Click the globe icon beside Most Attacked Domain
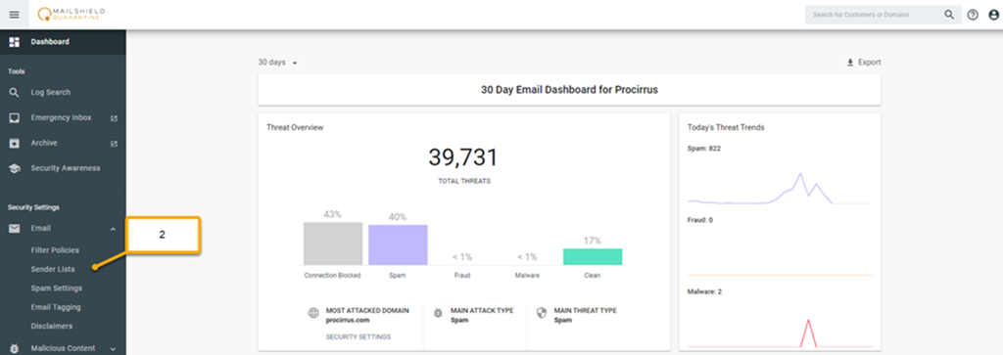1003x355 pixels. coord(313,314)
